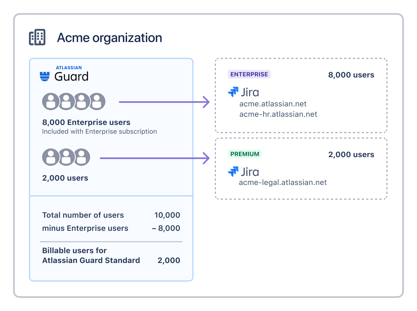Click the – 8,000 value

166,228
